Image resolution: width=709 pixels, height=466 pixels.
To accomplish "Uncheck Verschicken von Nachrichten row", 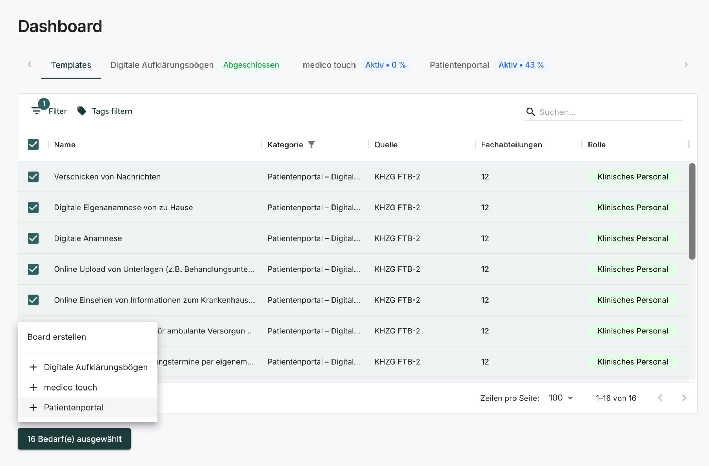I will (x=33, y=176).
